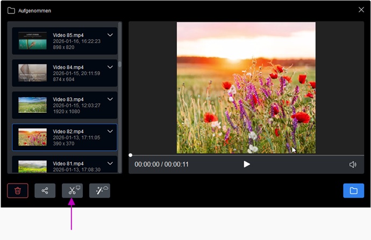
Task: Select the Video 84.mp4 list entry
Action: [65, 73]
